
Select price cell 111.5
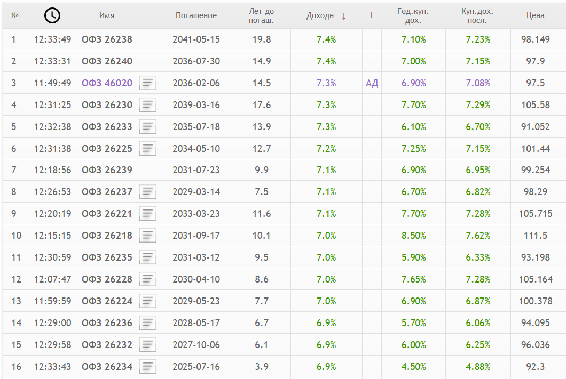(x=536, y=236)
